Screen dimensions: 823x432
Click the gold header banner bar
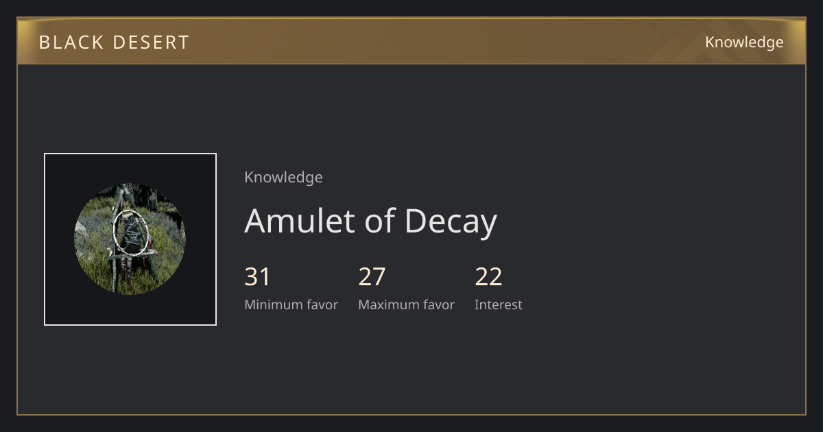[x=411, y=41]
